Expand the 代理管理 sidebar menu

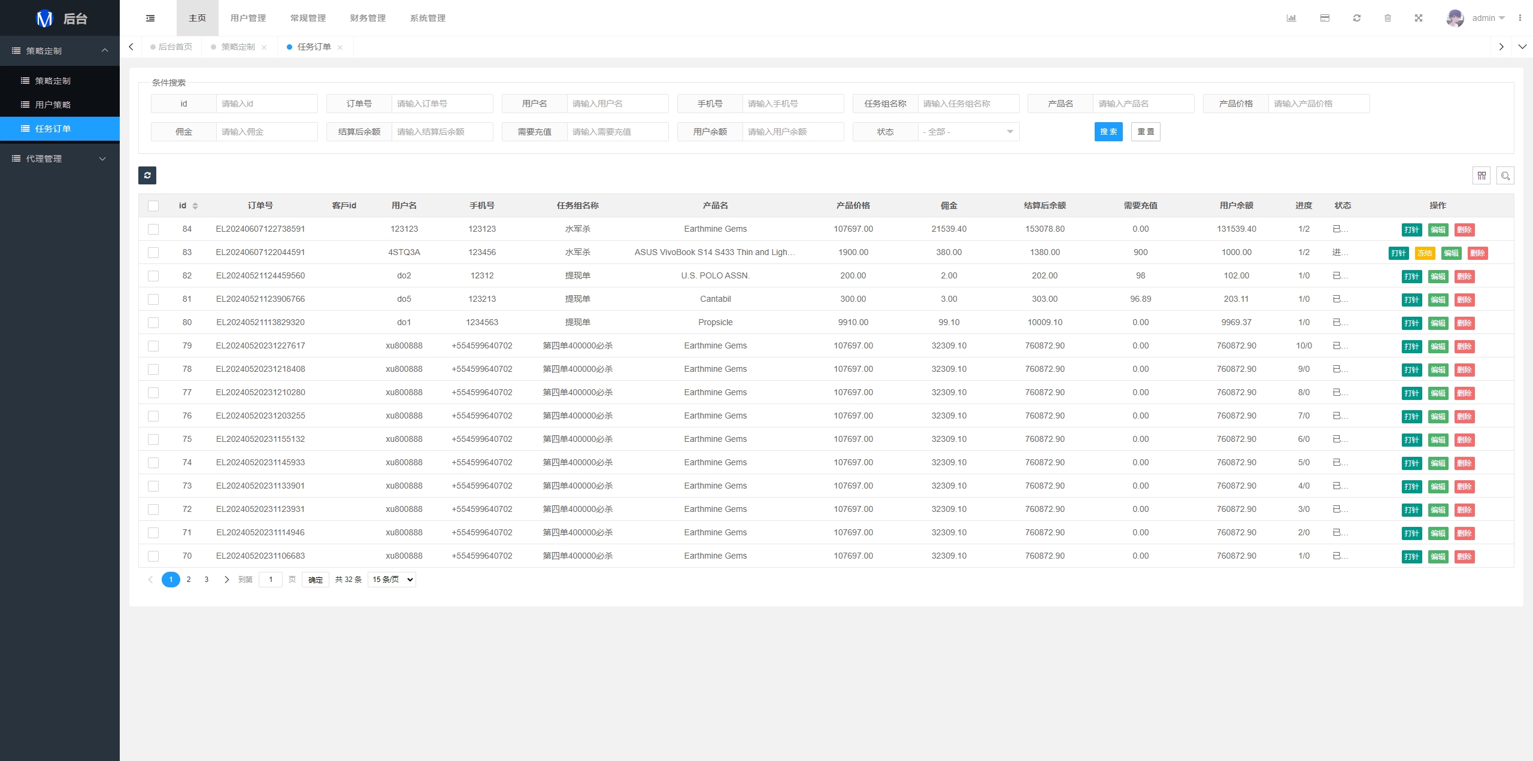click(60, 159)
